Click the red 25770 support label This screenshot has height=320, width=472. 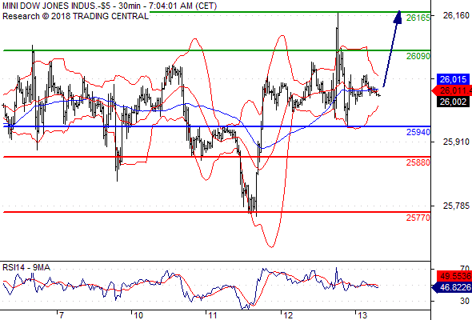[418, 218]
